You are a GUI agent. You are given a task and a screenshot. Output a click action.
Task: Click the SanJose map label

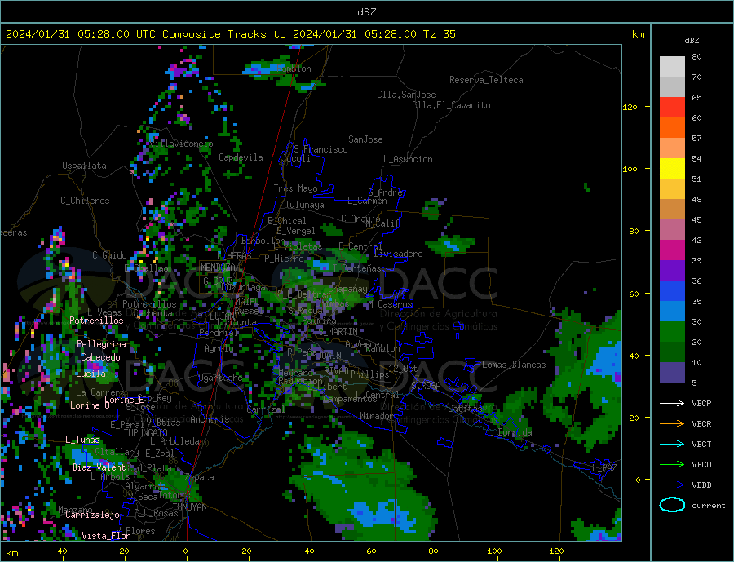365,139
